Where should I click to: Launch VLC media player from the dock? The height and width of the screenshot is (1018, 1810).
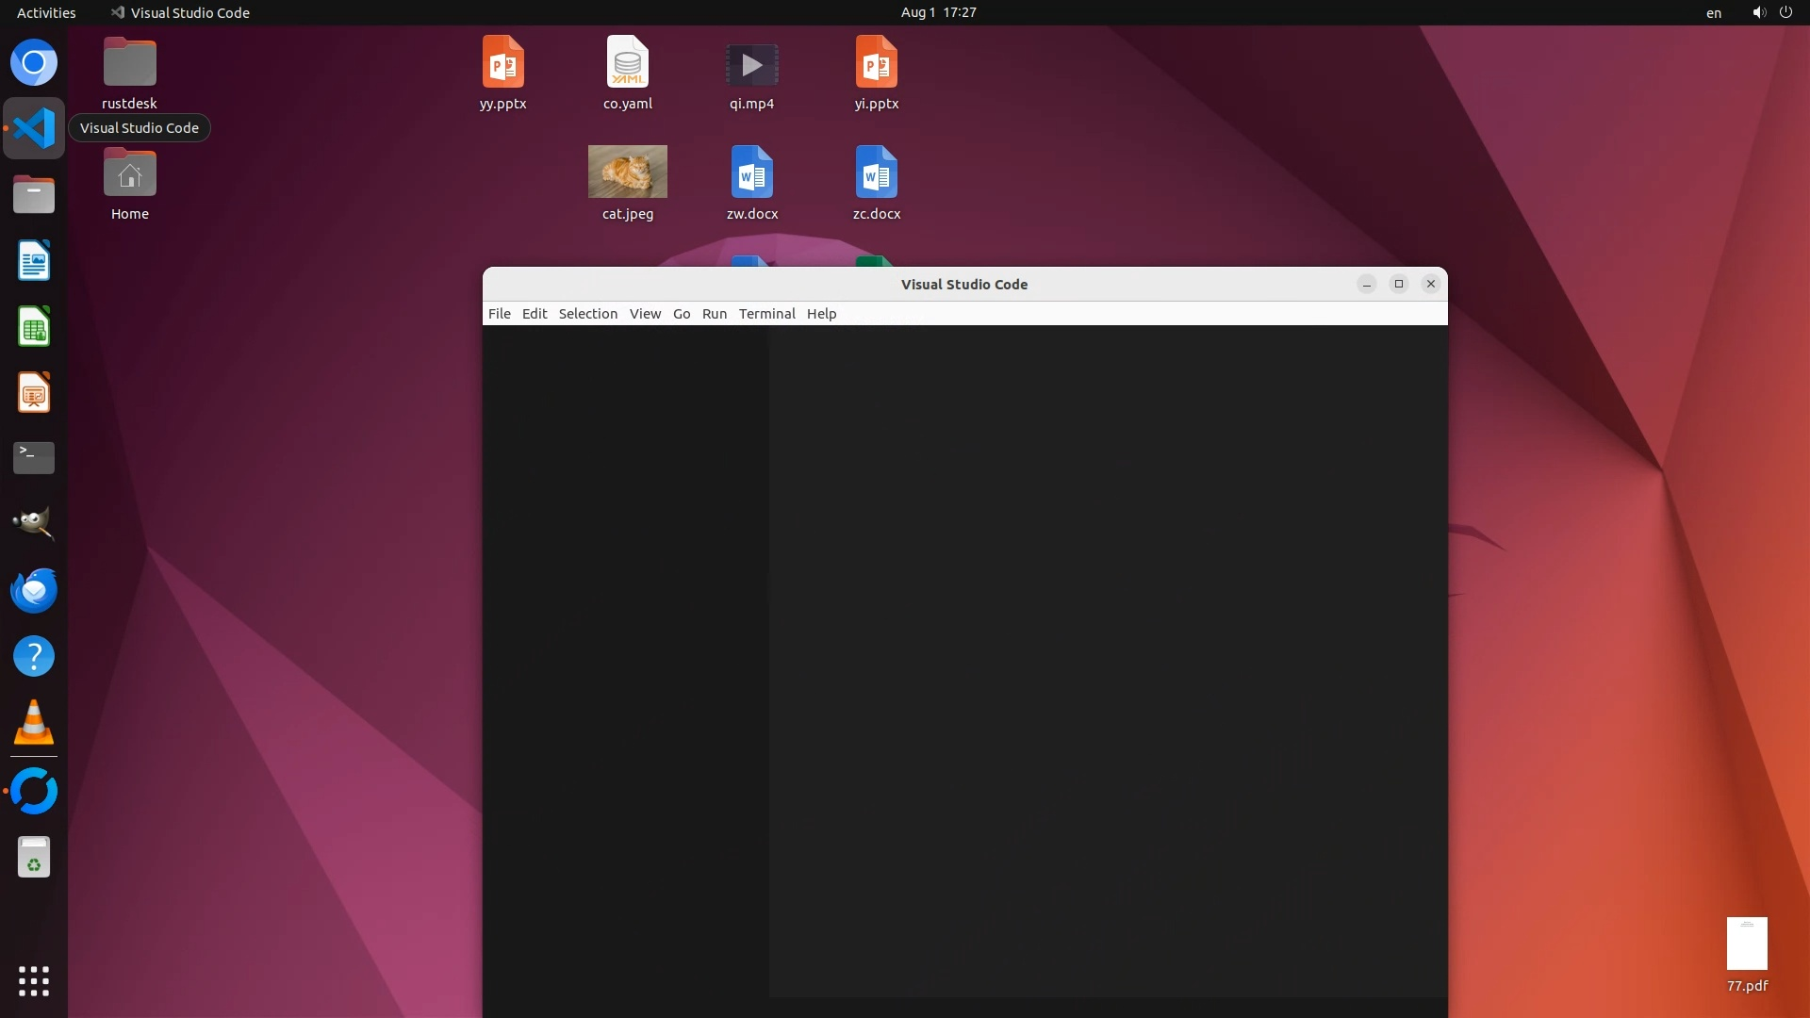tap(34, 723)
